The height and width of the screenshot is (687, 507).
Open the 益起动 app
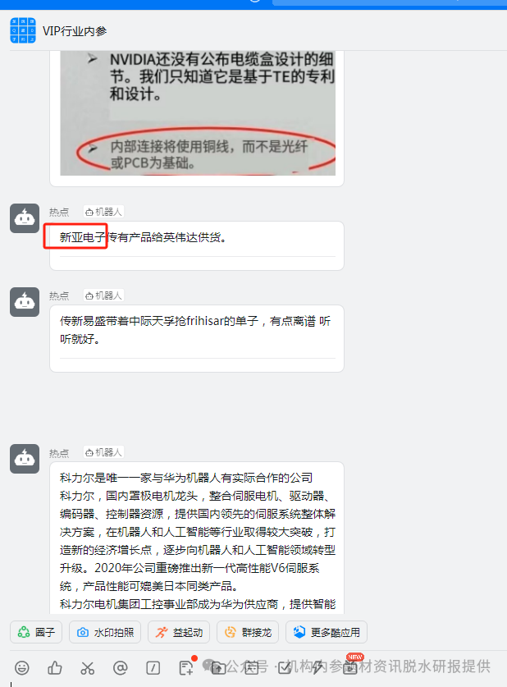coord(179,632)
